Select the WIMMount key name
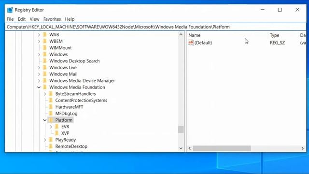The height and width of the screenshot is (174, 309). pyautogui.click(x=60, y=48)
